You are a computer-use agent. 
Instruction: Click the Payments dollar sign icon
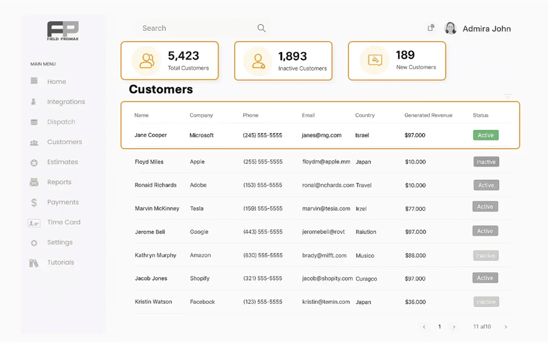pyautogui.click(x=34, y=202)
